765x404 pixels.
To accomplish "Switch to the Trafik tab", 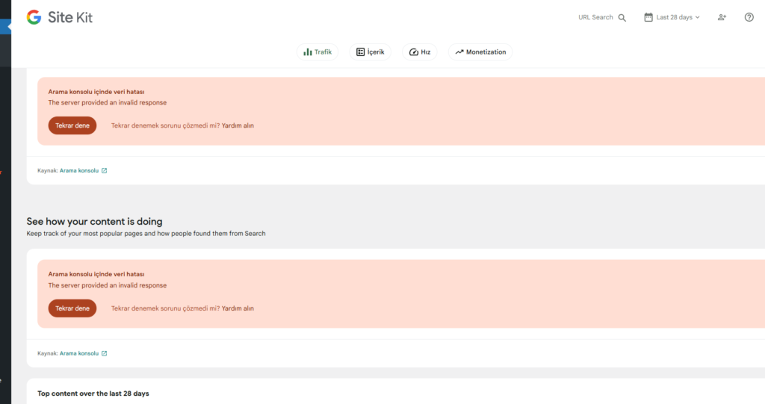I will 318,52.
